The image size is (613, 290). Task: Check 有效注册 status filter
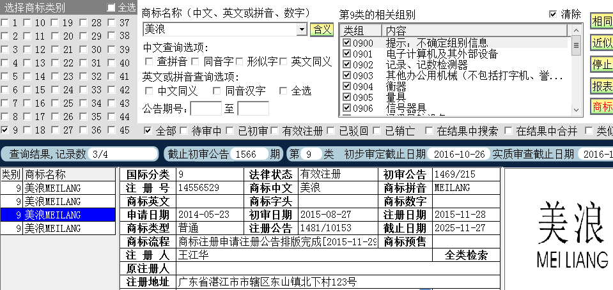pyautogui.click(x=275, y=130)
